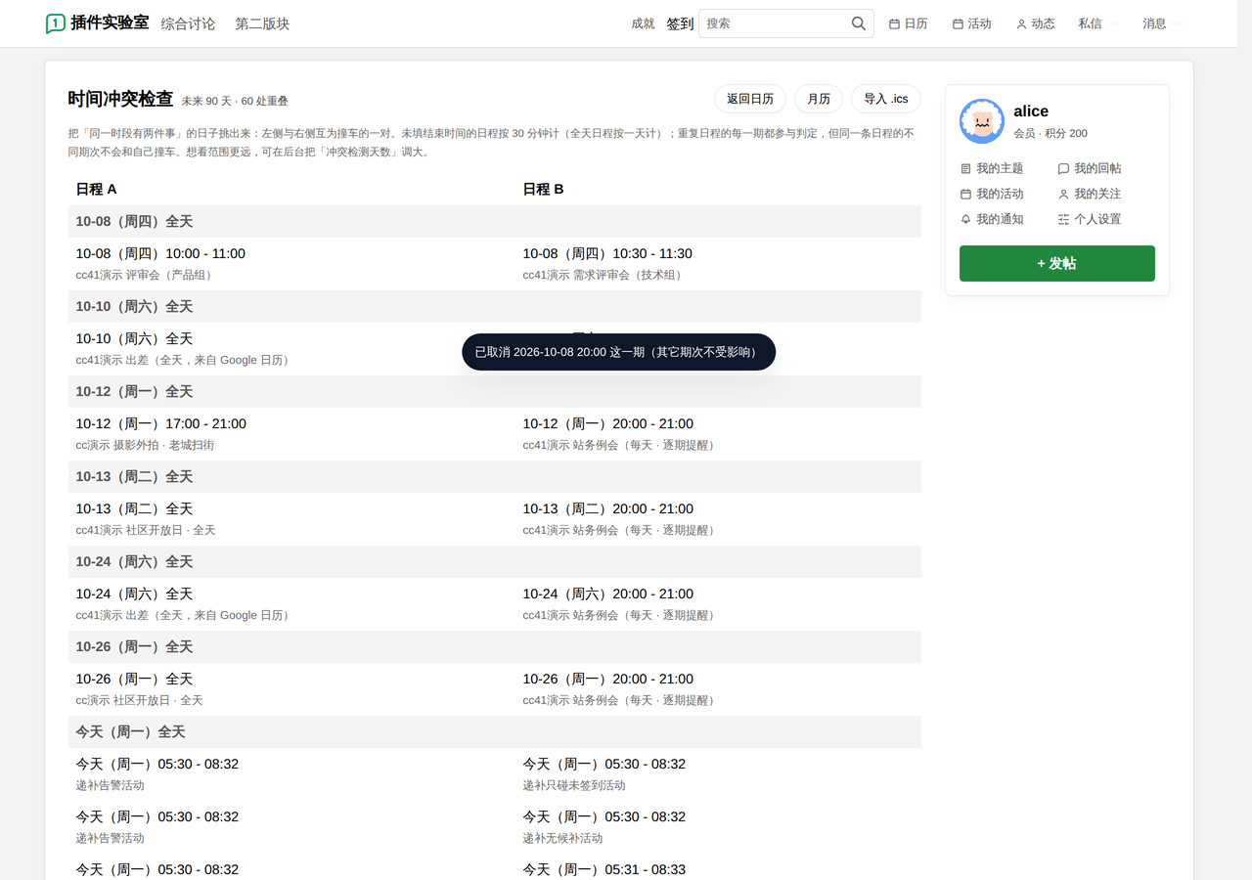The image size is (1252, 880).
Task: Open 私信 in the header
Action: [x=1090, y=23]
